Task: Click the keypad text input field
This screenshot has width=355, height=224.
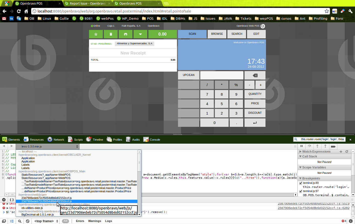Action: click(x=222, y=75)
